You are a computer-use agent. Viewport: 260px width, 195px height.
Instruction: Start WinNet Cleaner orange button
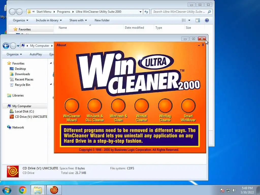(x=142, y=106)
